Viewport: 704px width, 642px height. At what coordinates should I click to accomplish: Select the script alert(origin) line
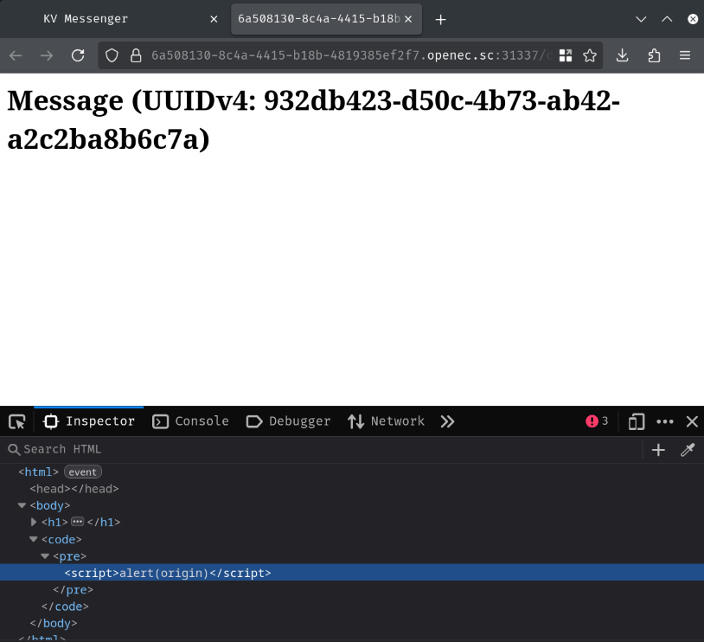point(352,573)
